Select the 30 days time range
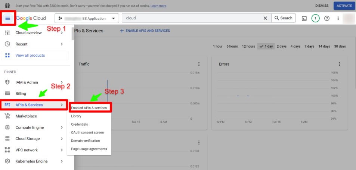356x170 pixels. click(x=340, y=46)
